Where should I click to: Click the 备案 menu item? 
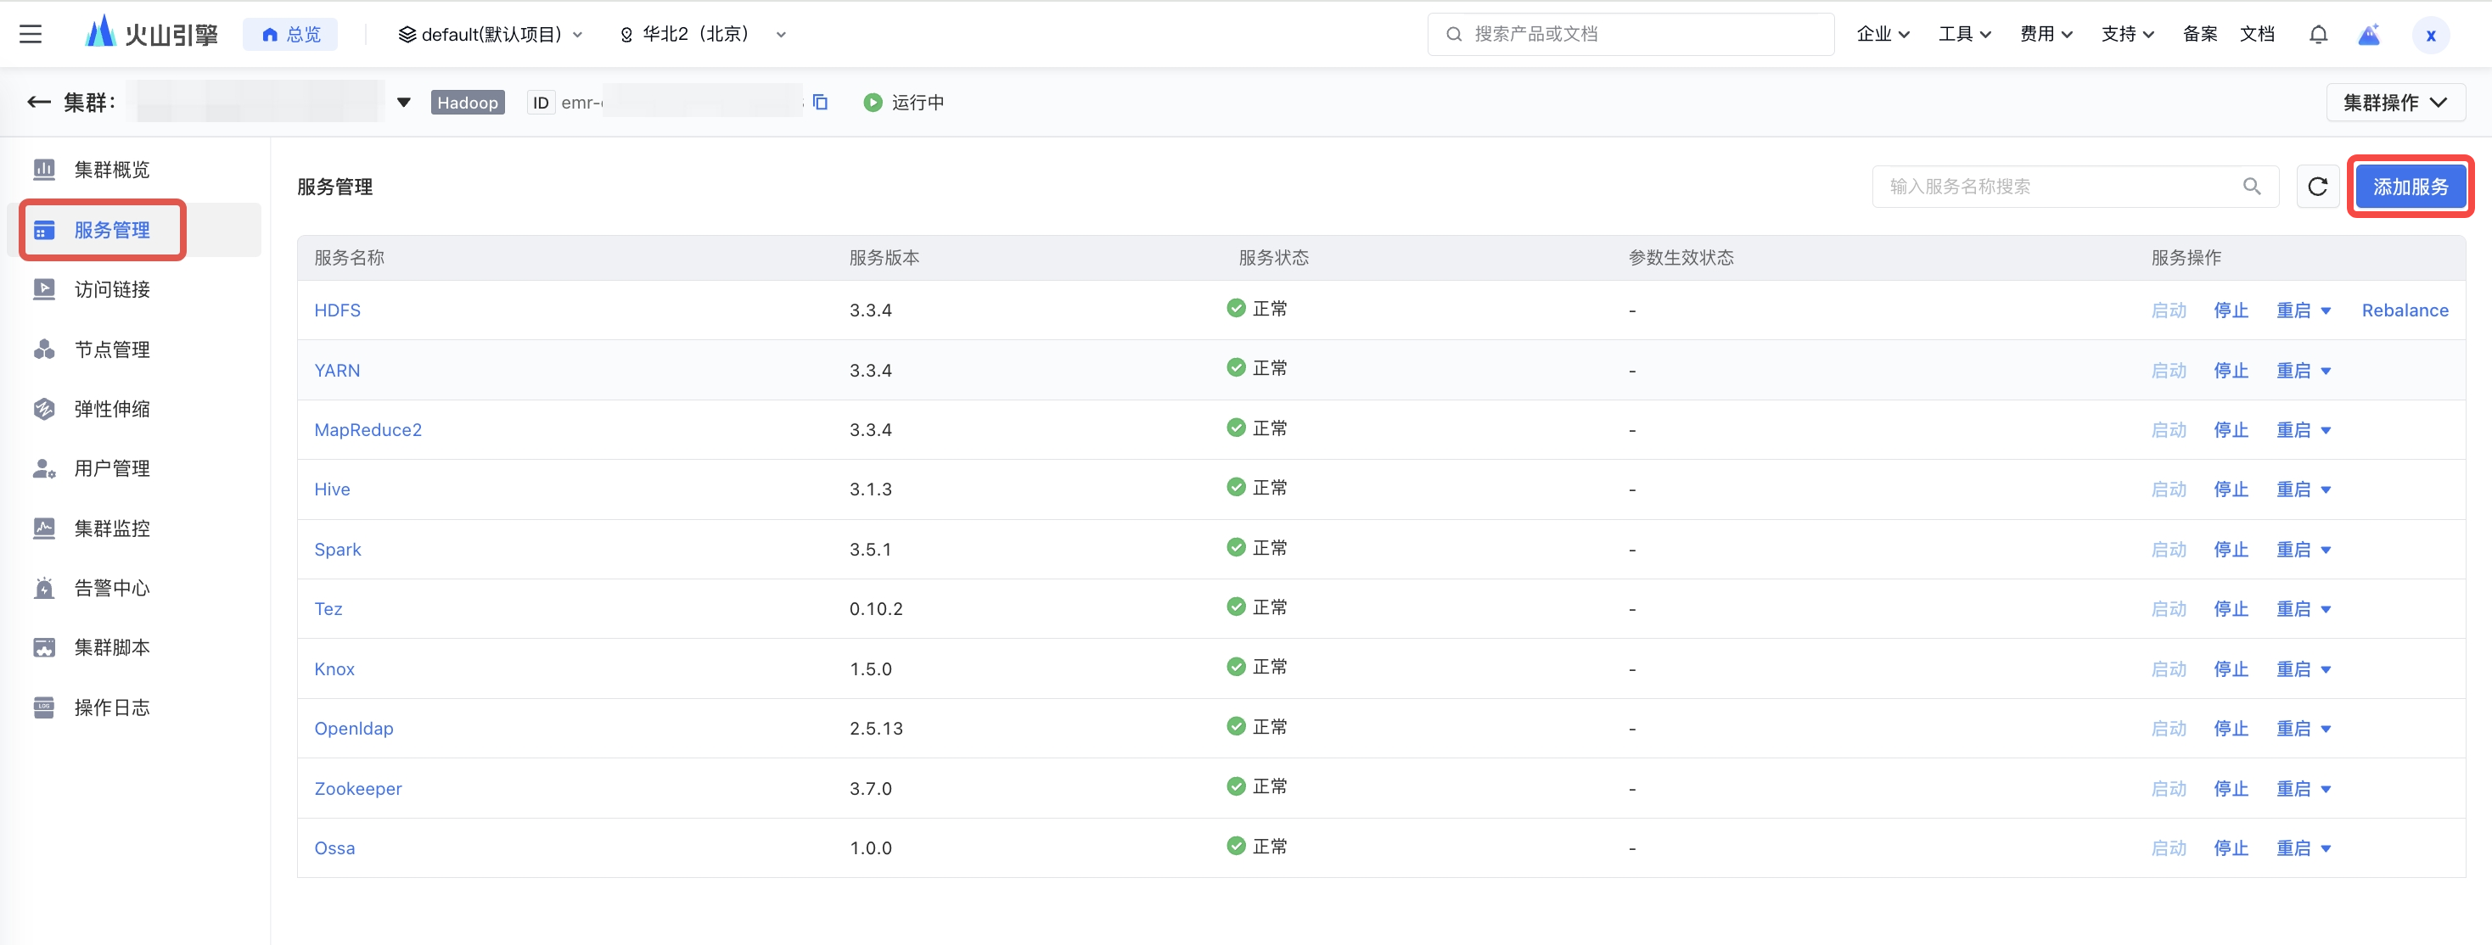pos(2200,35)
